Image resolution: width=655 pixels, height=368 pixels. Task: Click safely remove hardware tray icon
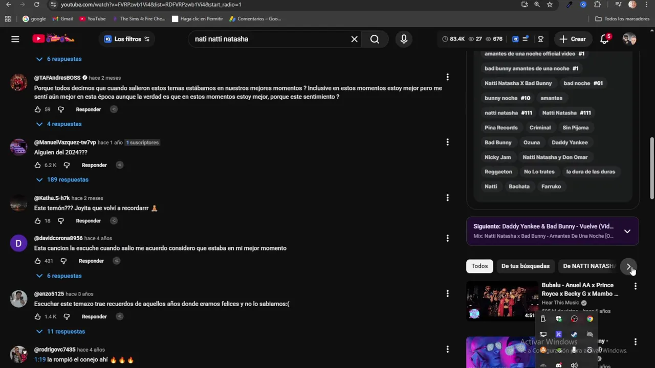(x=543, y=319)
